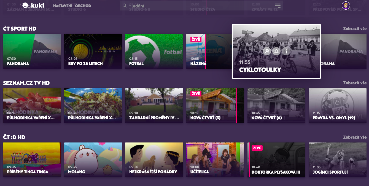Watch live Házená broadcast
The image size is (369, 186).
pyautogui.click(x=209, y=51)
